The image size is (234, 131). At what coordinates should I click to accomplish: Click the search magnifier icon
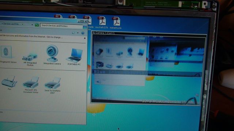coord(85,27)
